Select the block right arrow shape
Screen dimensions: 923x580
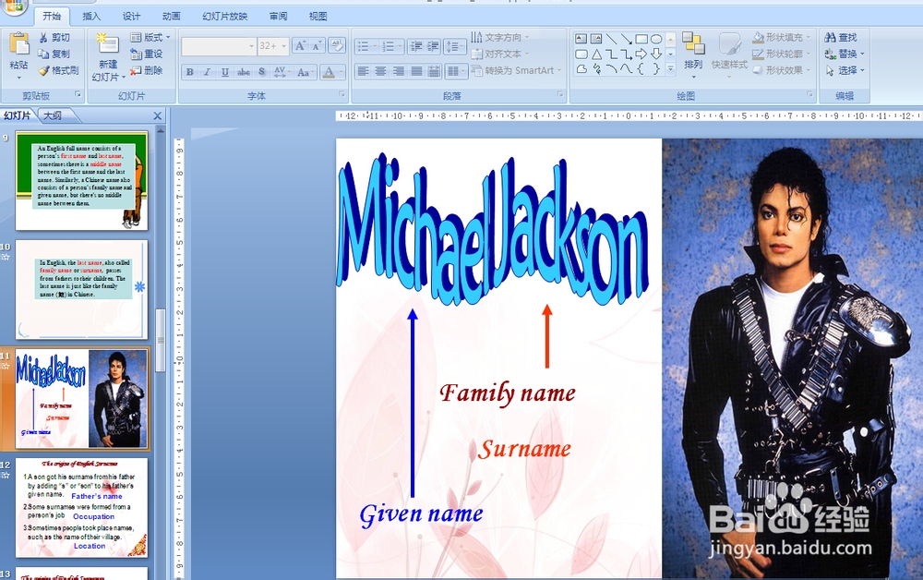click(641, 54)
